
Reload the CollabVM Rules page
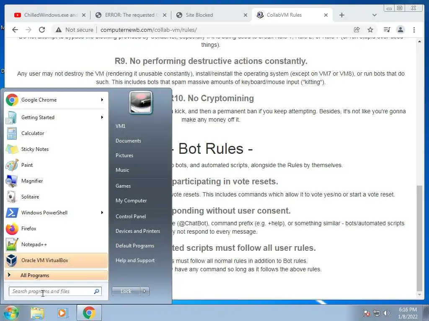[42, 30]
